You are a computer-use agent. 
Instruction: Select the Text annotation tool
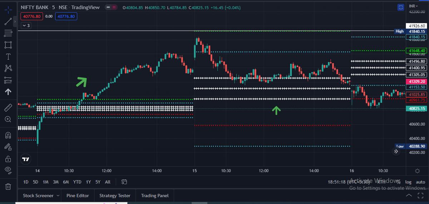8,57
